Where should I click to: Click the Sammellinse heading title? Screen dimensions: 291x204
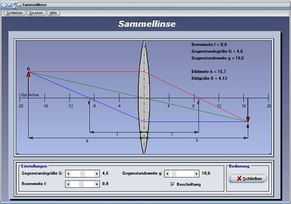click(x=147, y=24)
